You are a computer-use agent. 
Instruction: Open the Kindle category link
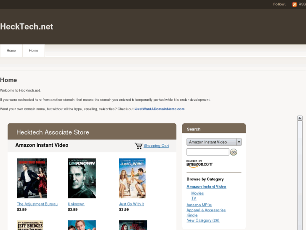pyautogui.click(x=192, y=215)
